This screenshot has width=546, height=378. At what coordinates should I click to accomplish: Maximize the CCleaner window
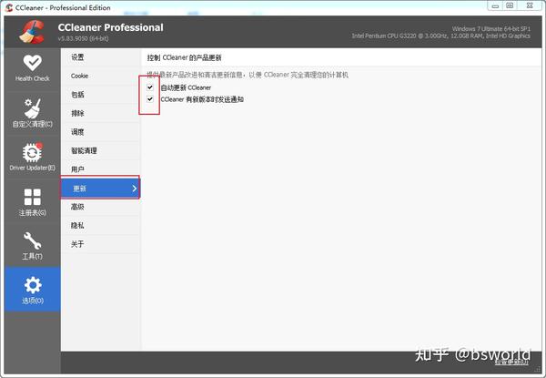tap(510, 6)
